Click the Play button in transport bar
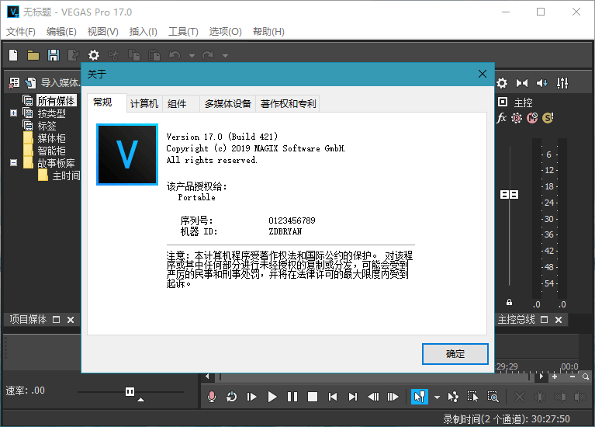The image size is (595, 427). [272, 397]
